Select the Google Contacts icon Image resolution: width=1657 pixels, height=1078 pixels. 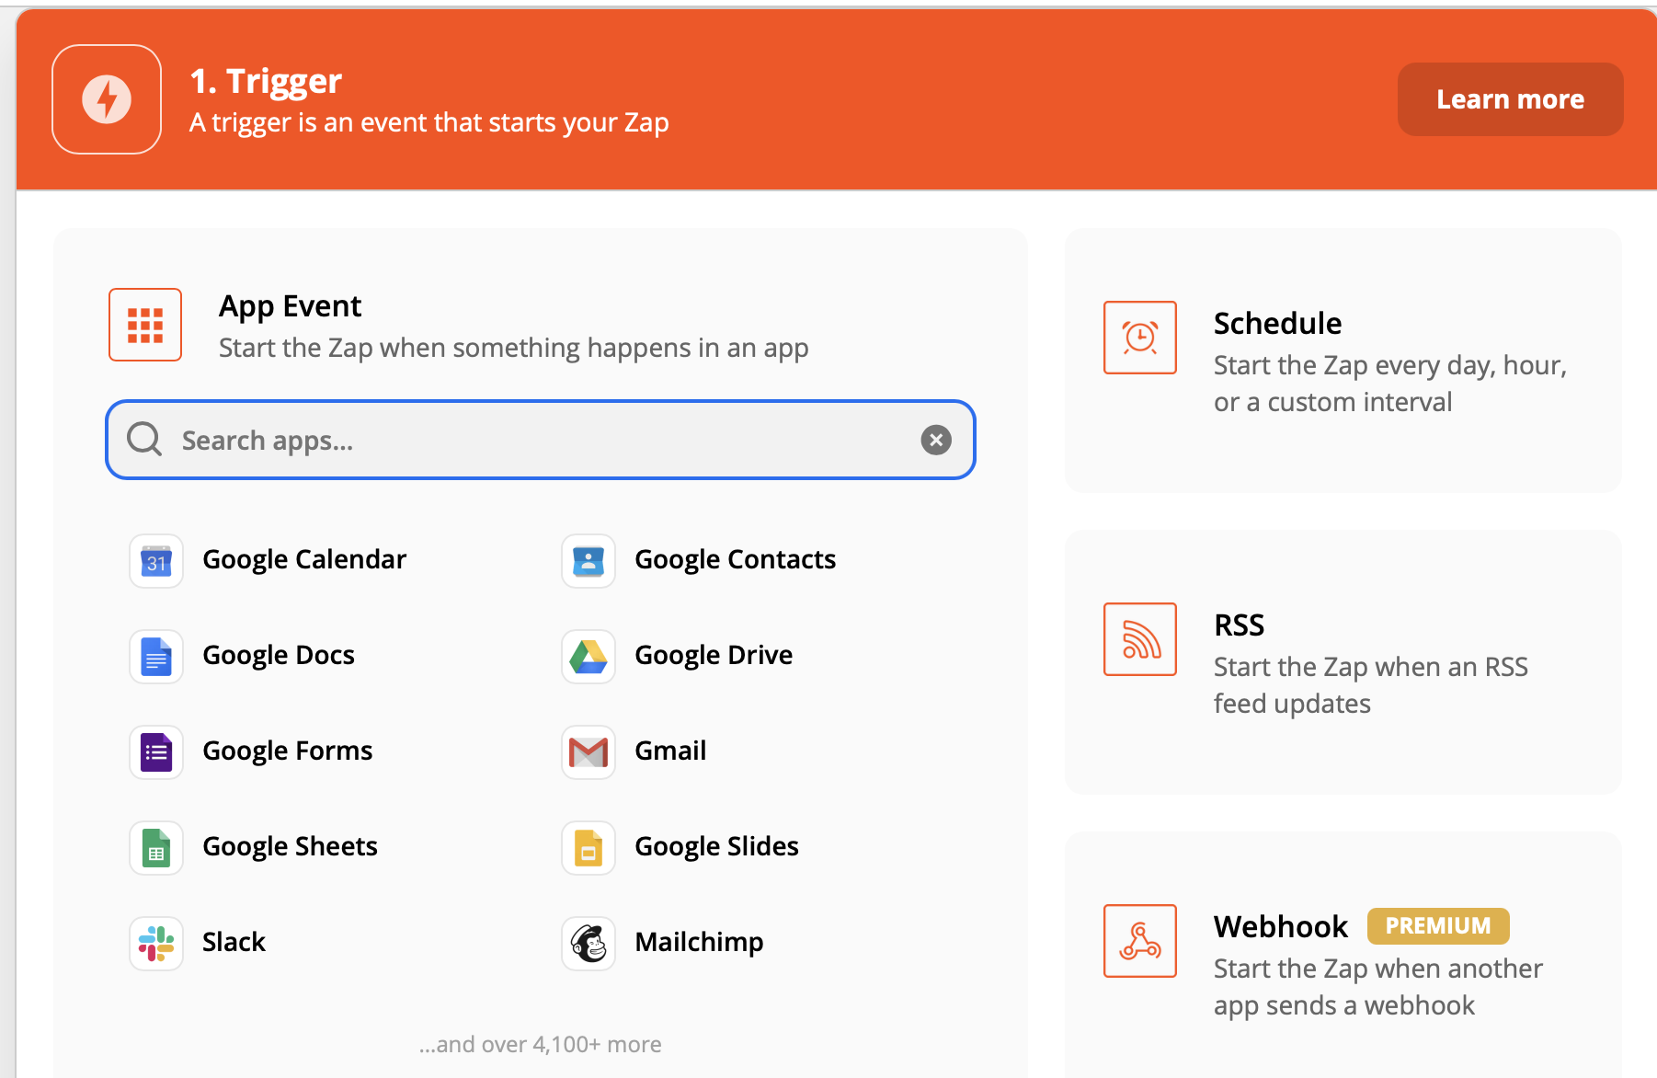(589, 561)
